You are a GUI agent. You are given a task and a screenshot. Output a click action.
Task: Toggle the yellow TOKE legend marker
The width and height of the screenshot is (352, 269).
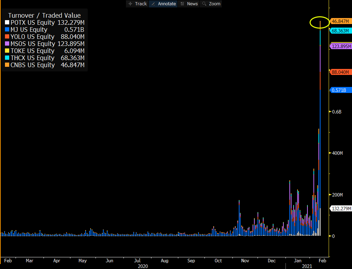[x=7, y=51]
